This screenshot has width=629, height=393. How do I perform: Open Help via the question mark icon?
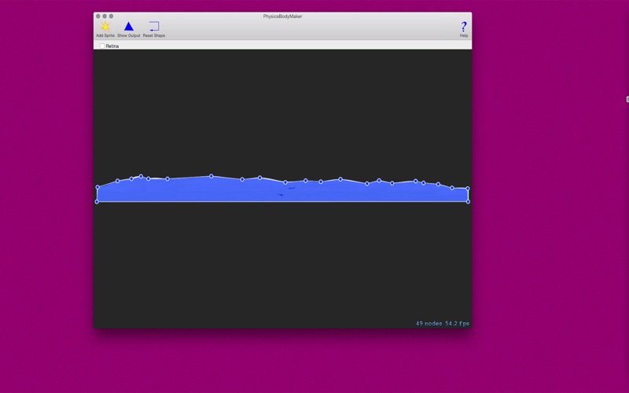[464, 27]
